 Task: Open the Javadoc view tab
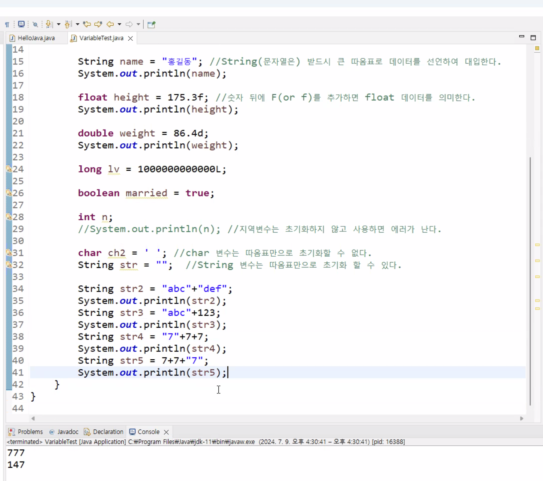pos(64,432)
